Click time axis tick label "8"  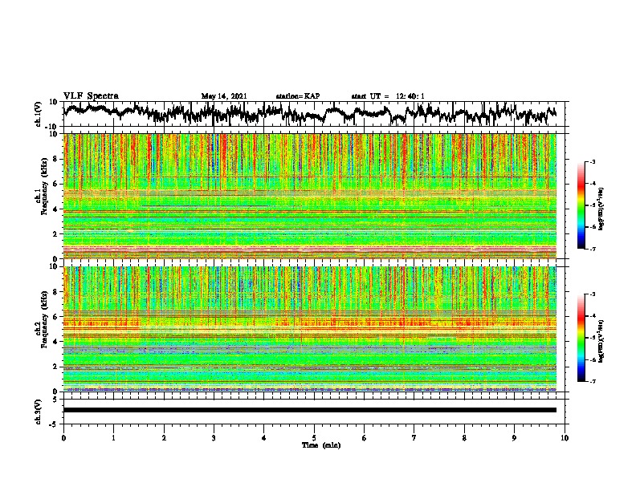(x=464, y=438)
